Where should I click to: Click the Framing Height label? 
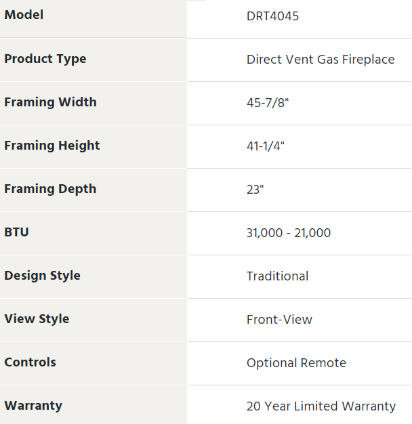pos(52,146)
